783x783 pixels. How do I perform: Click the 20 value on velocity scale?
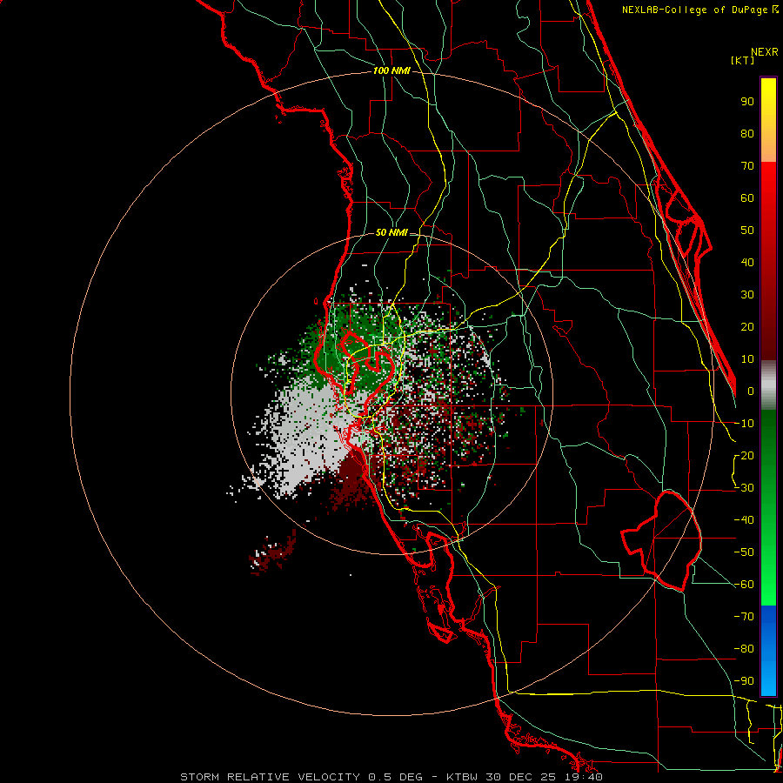click(x=747, y=327)
